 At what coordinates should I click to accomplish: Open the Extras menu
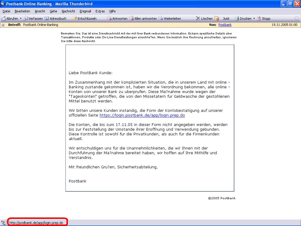[100, 11]
